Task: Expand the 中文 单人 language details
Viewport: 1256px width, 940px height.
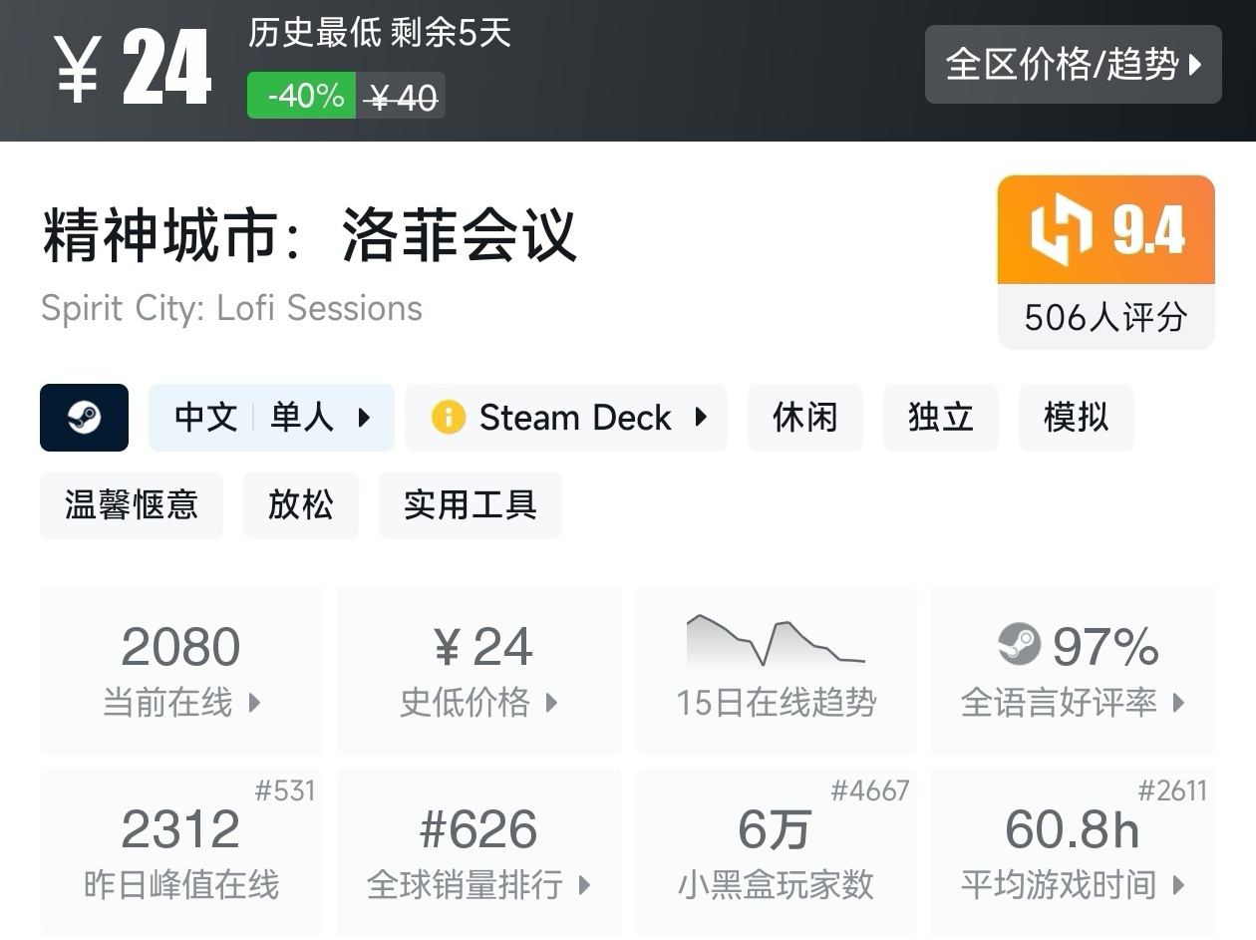Action: click(271, 418)
